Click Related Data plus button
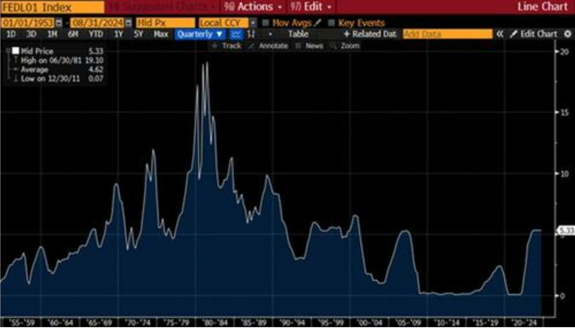The width and height of the screenshot is (575, 328). pos(370,34)
